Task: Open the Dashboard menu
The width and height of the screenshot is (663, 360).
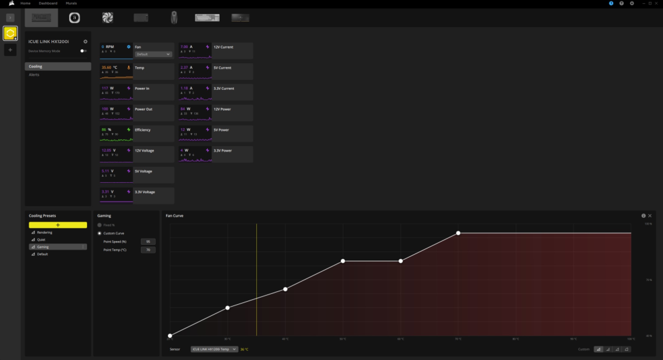Action: point(48,3)
